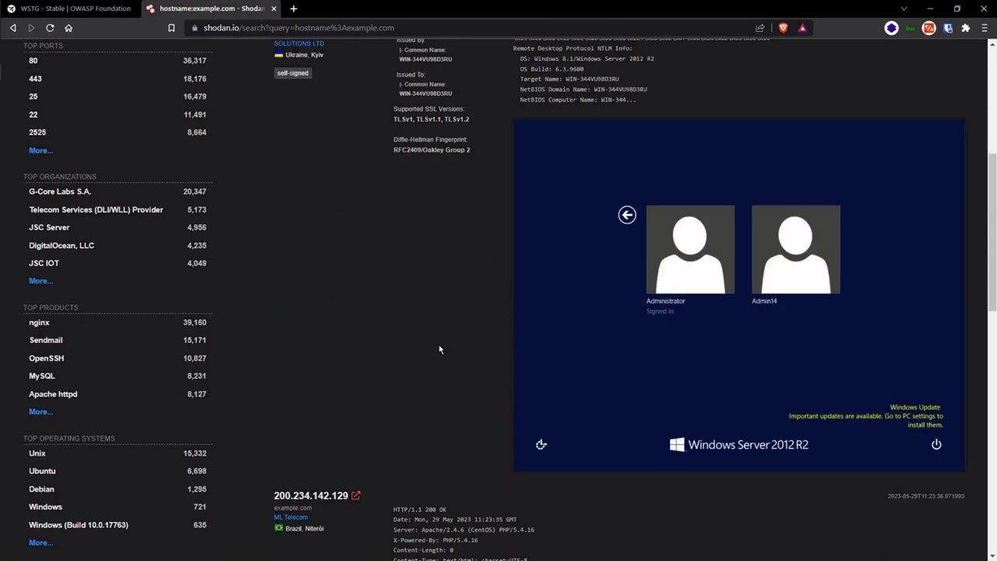Open Brave Rewards triangle icon

tap(802, 28)
